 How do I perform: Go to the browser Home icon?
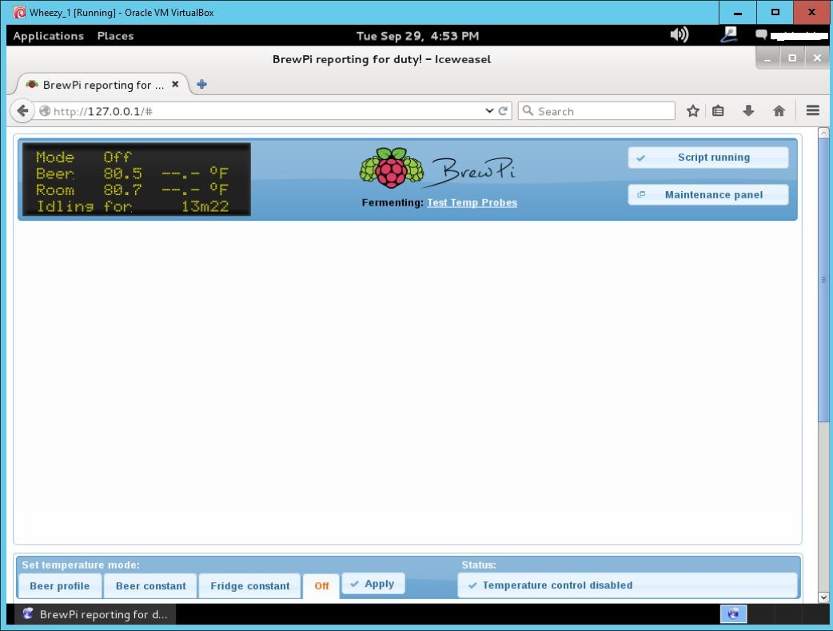(779, 110)
